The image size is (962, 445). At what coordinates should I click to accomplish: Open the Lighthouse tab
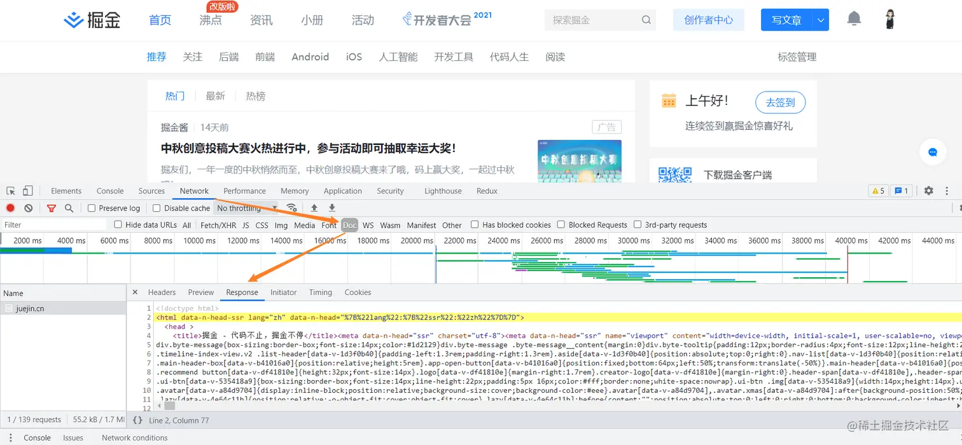point(443,191)
